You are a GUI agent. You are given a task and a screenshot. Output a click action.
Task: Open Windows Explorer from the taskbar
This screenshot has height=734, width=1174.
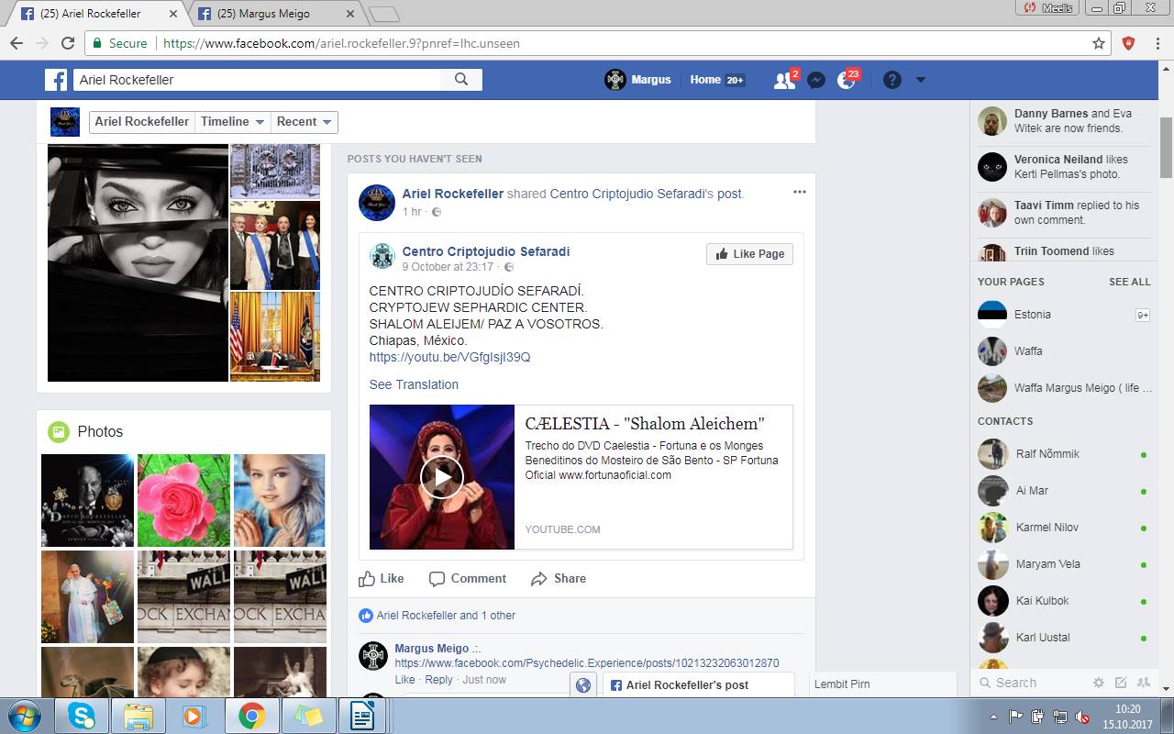coord(138,716)
